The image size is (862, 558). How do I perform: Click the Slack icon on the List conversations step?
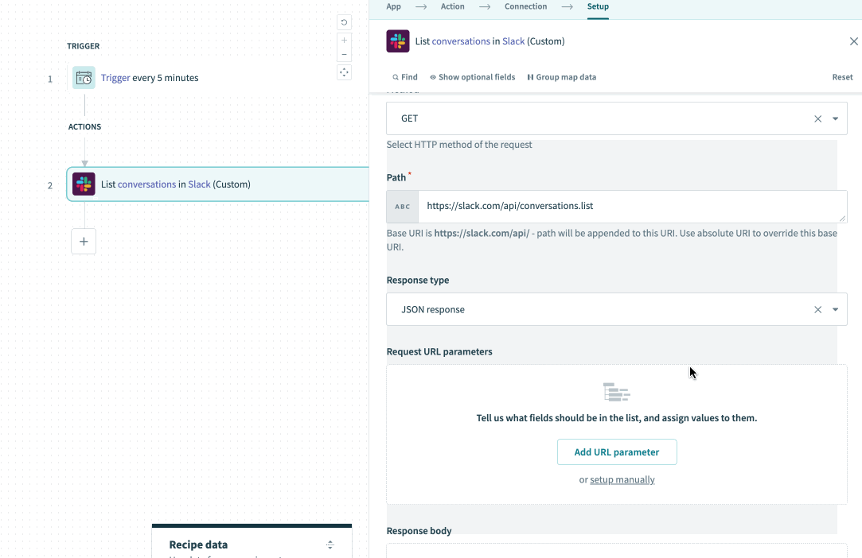click(84, 184)
